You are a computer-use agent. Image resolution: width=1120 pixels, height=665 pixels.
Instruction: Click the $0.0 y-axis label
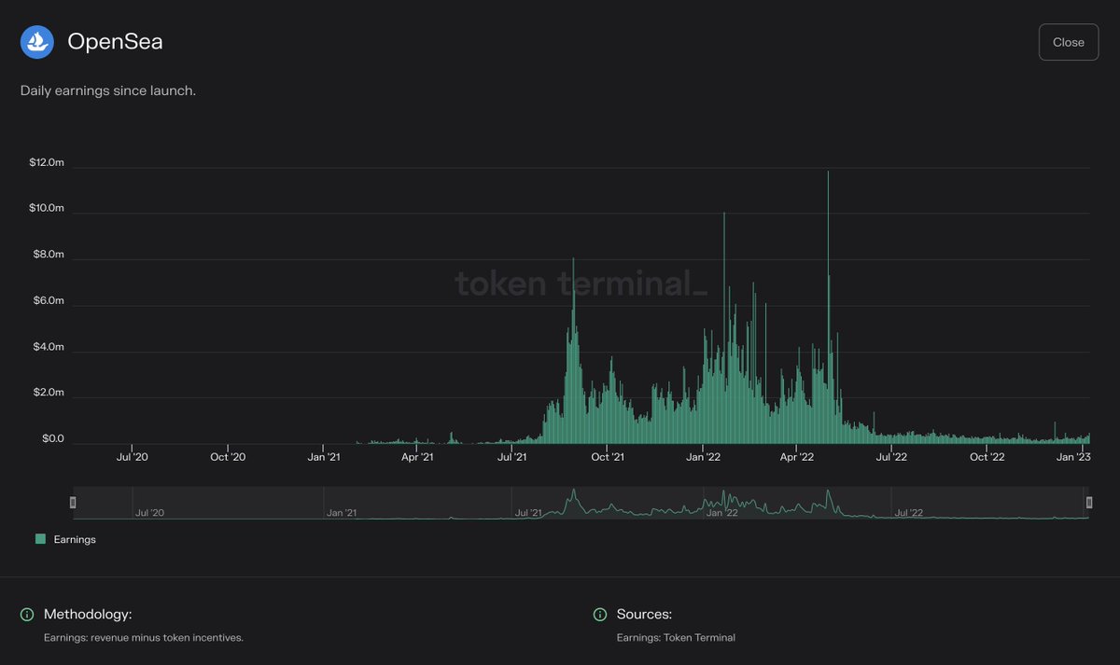[53, 438]
